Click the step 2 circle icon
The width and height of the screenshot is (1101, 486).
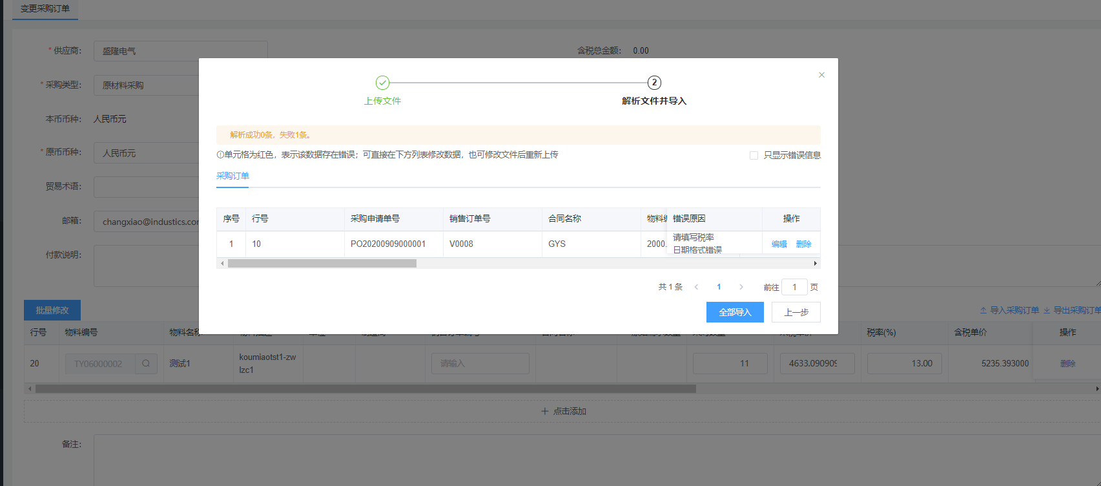(x=654, y=83)
